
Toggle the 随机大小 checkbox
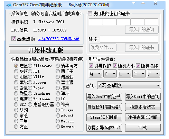(x=115, y=66)
